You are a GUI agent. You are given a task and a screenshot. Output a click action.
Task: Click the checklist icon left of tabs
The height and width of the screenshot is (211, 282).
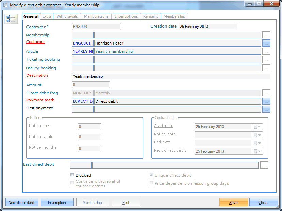click(11, 19)
